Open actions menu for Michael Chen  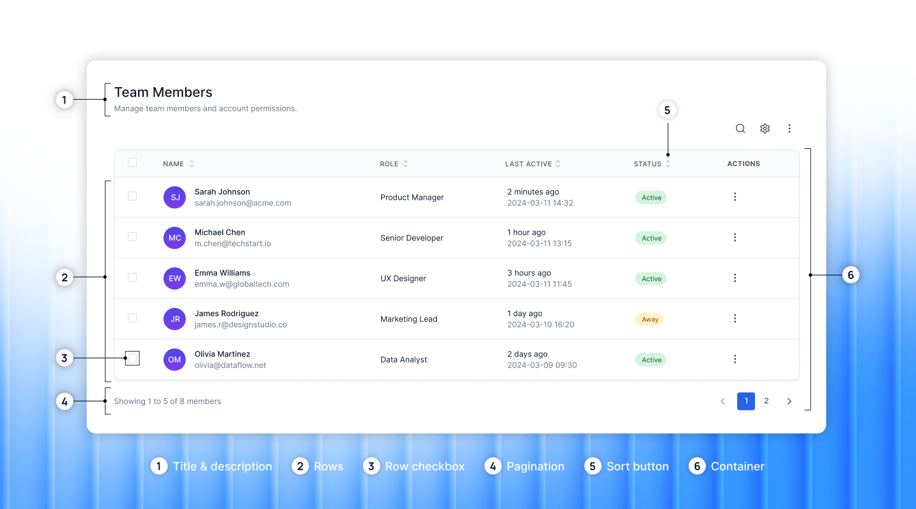(735, 237)
